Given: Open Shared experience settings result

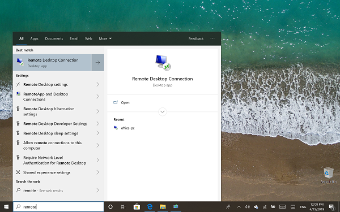Looking at the screenshot, I should [x=58, y=172].
